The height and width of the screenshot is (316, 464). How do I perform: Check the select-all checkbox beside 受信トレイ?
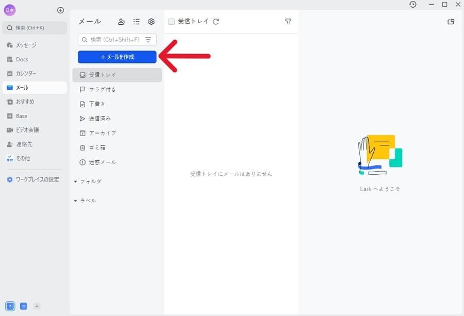point(171,21)
